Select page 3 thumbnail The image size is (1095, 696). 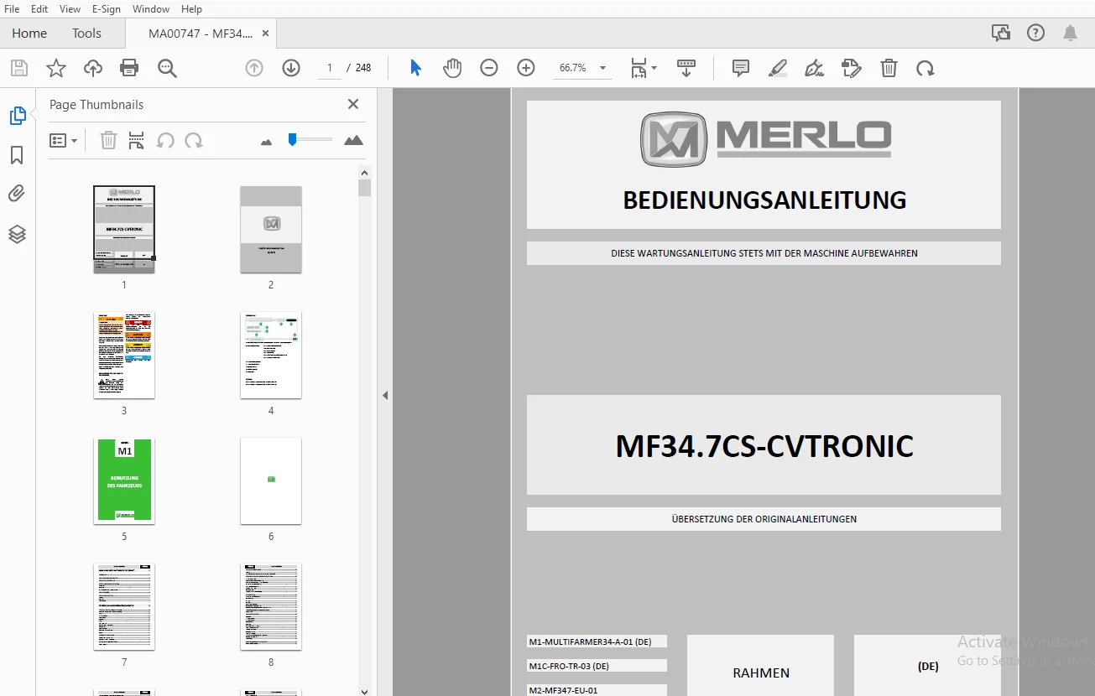click(x=124, y=355)
